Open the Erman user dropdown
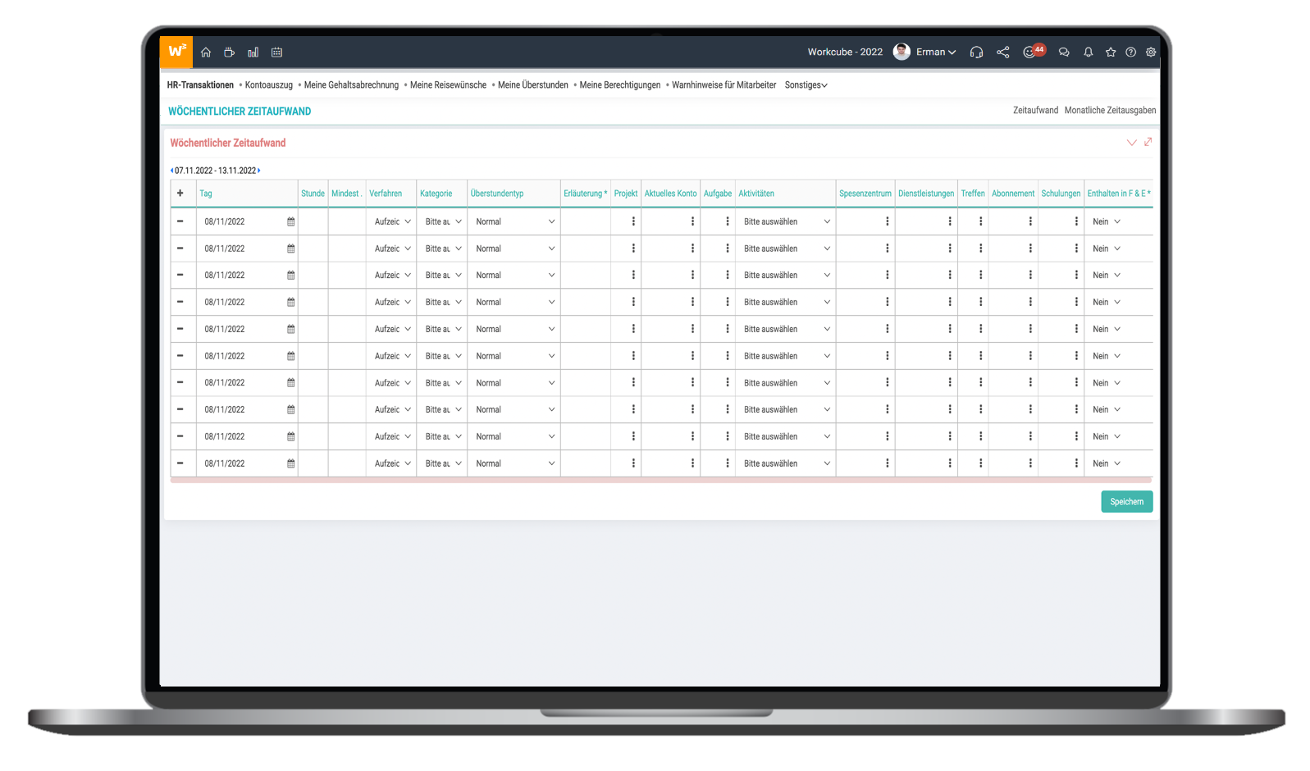1310x771 pixels. (x=936, y=52)
